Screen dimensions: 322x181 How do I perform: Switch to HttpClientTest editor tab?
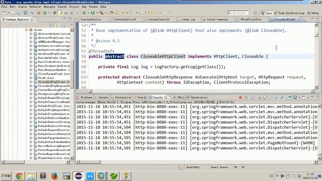[251, 19]
